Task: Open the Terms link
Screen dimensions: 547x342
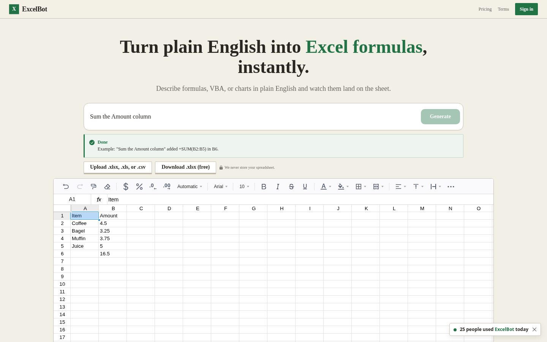Action: (503, 9)
